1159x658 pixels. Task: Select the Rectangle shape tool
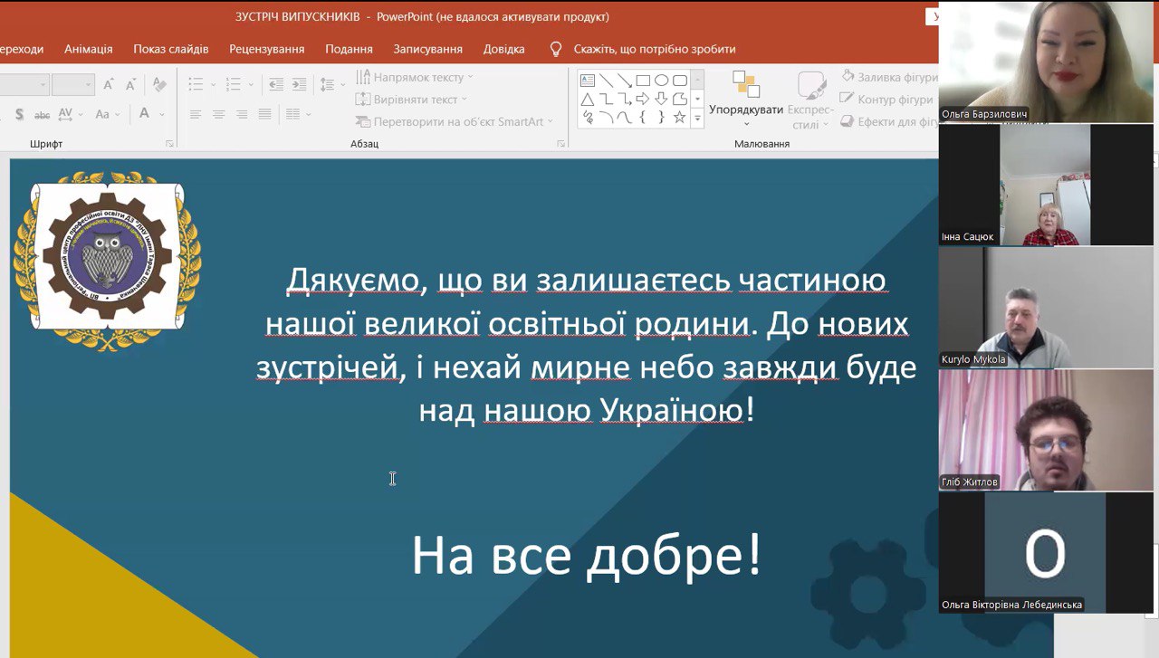643,81
